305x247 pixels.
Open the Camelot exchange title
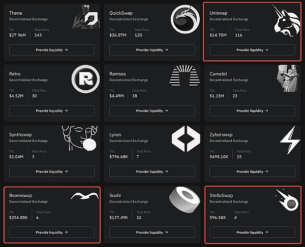coord(222,74)
